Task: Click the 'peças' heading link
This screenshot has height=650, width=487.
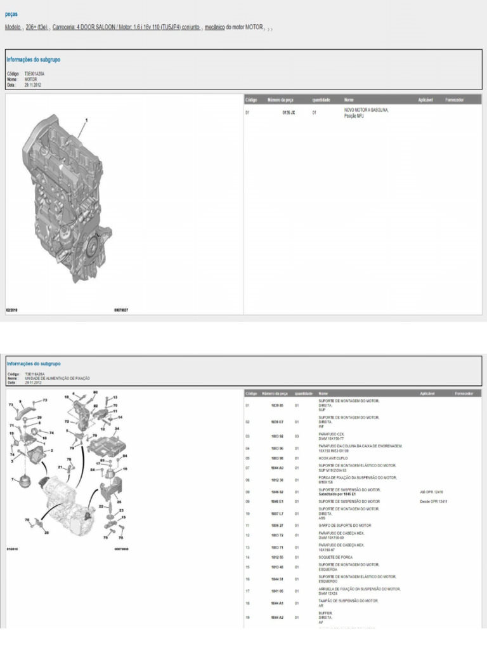Action: pos(11,14)
